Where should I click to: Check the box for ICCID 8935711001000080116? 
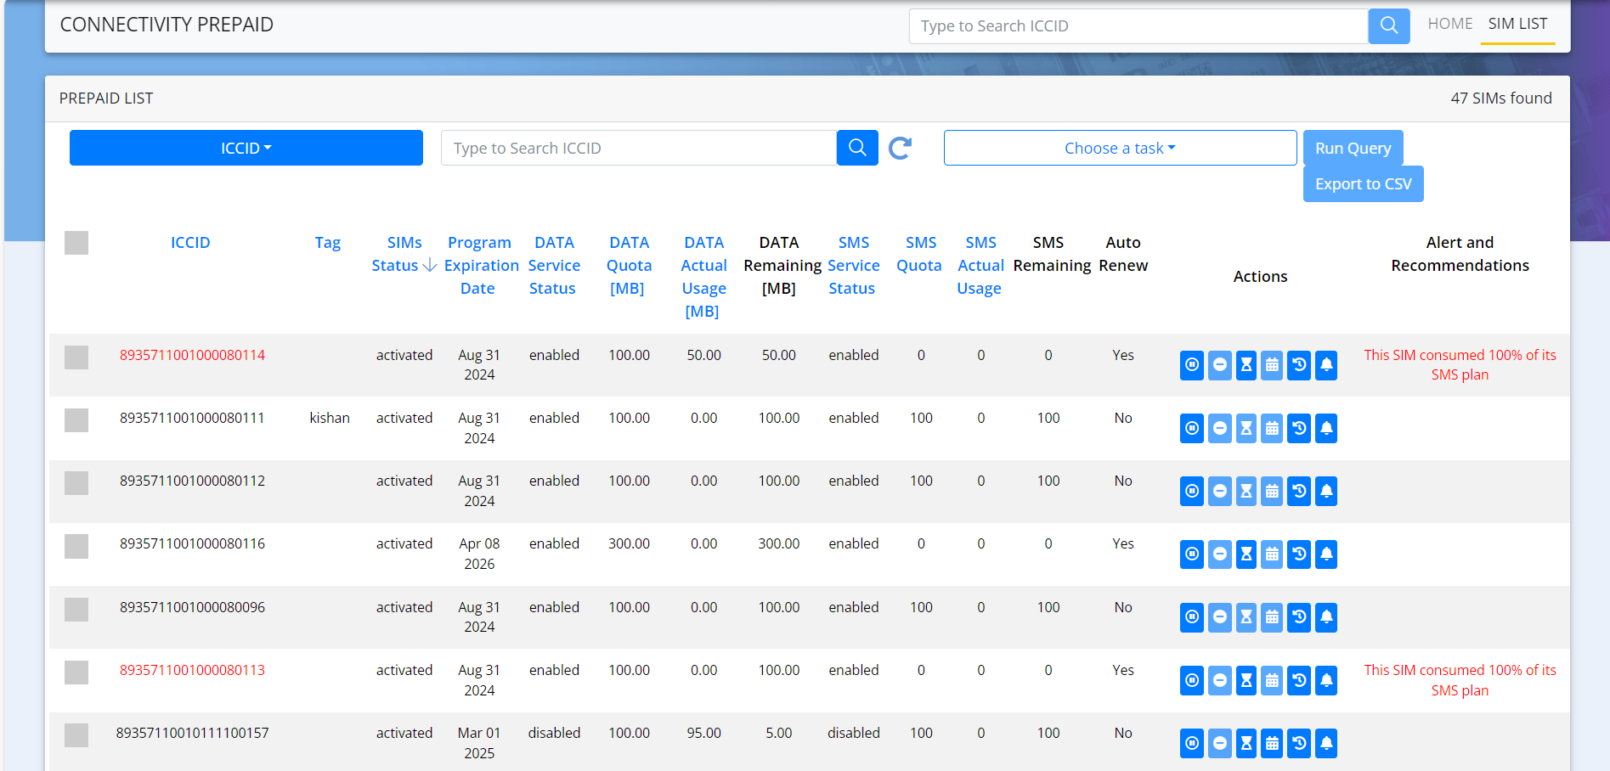(76, 546)
